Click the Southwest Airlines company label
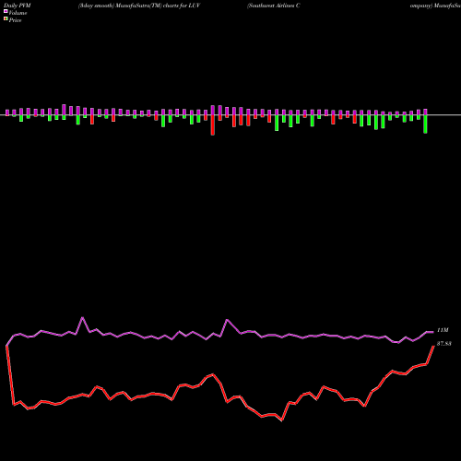This screenshot has width=461, height=461. pyautogui.click(x=274, y=6)
